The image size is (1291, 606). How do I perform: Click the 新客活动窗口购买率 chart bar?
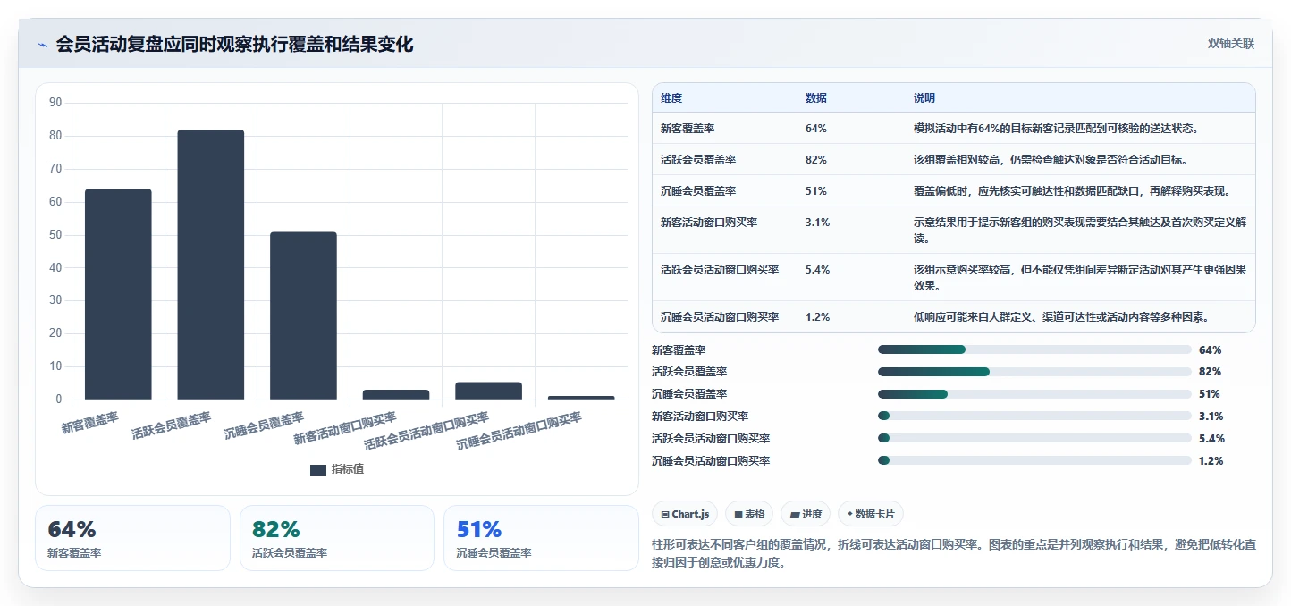click(x=396, y=394)
